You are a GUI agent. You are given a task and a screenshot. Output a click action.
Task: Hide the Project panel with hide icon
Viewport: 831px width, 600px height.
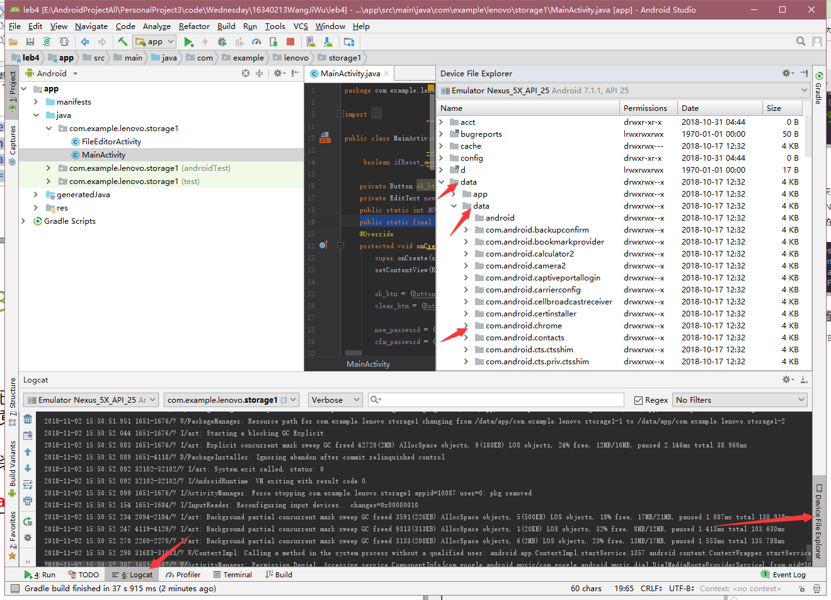[295, 73]
